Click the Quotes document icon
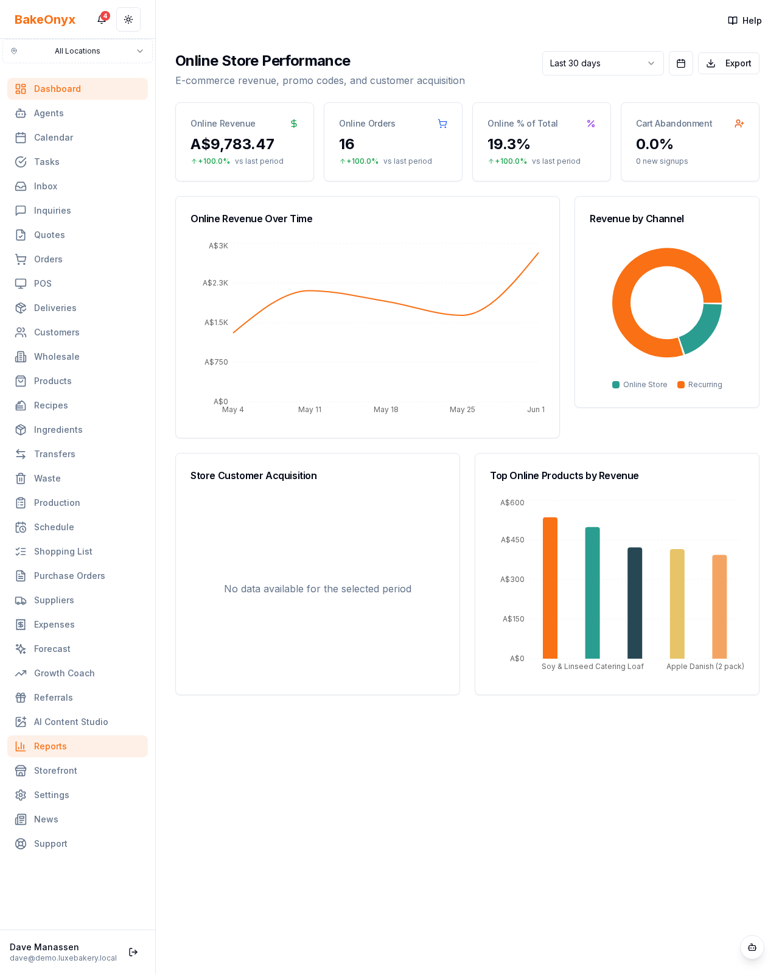Screen dimensions: 779x974 (x=21, y=235)
